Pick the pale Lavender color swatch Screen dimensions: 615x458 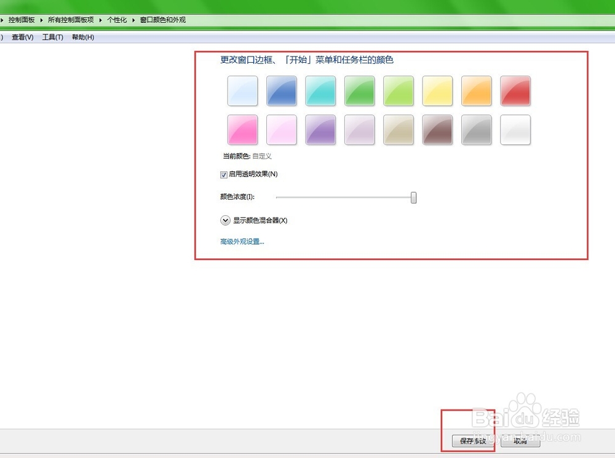point(359,130)
